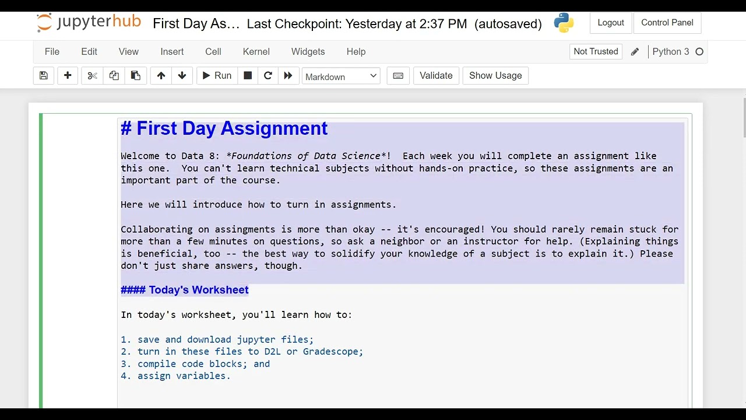Open the Cell menu

point(213,52)
